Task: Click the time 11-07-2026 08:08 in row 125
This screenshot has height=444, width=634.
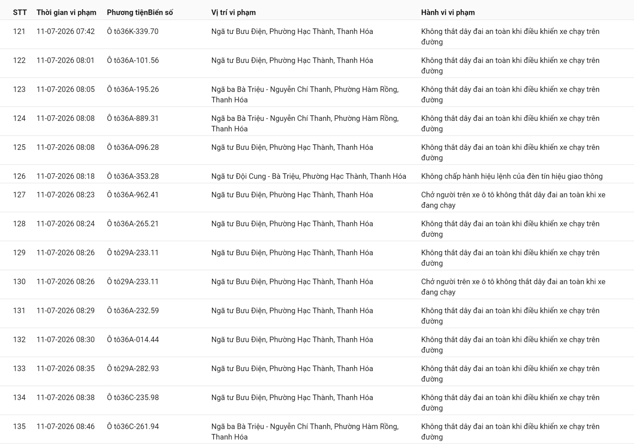Action: pyautogui.click(x=65, y=147)
